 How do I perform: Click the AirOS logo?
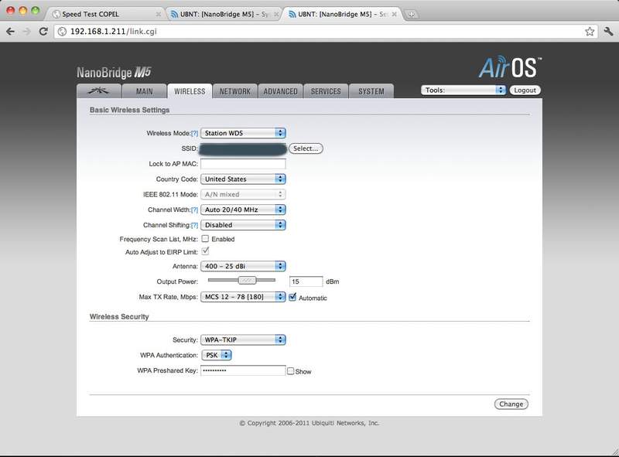[x=510, y=67]
